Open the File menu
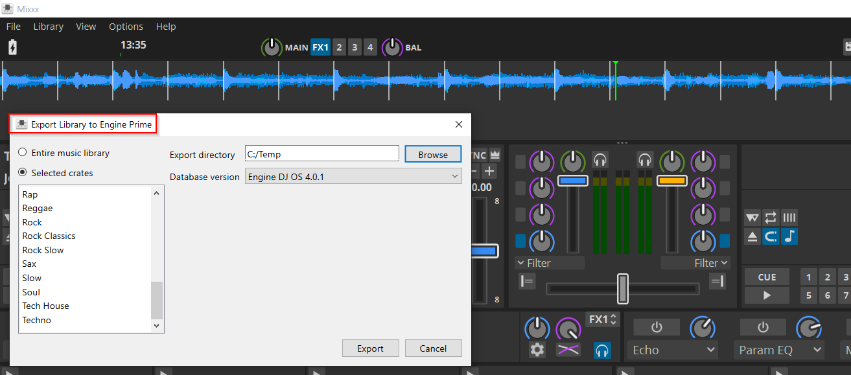Screen dimensions: 851x375 coord(14,27)
